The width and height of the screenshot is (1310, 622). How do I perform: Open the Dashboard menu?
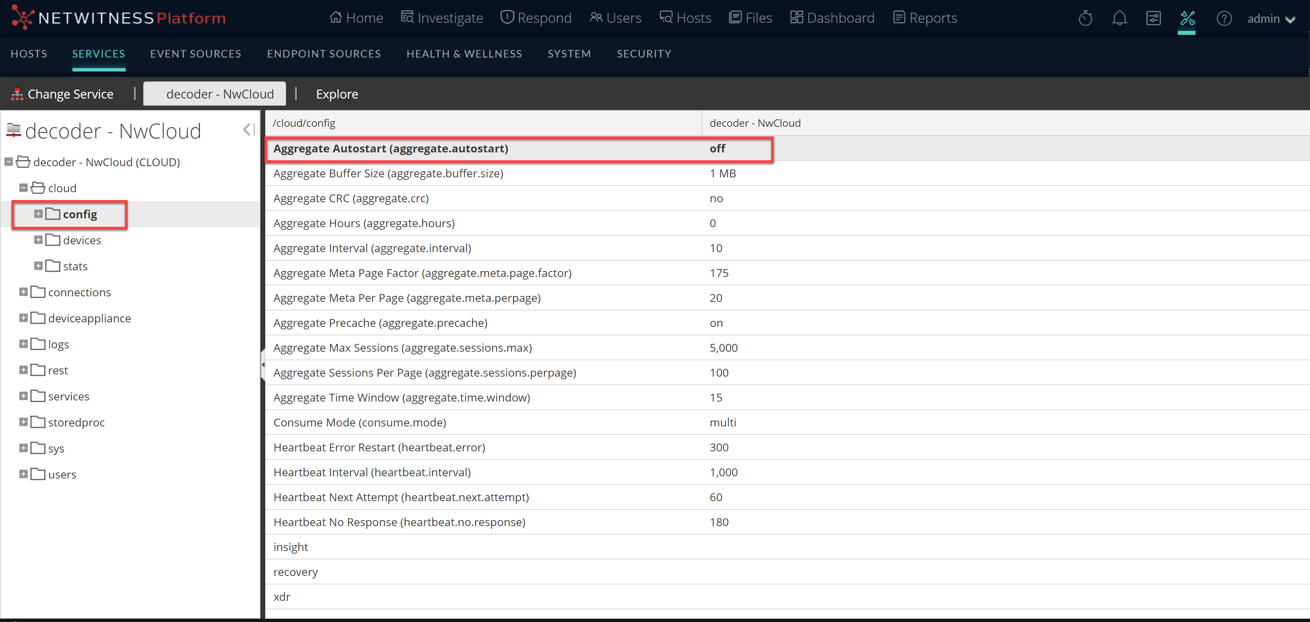click(x=832, y=18)
